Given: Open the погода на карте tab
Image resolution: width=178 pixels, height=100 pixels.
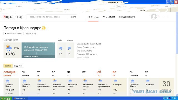Looking at the screenshot, I should pos(127,17).
